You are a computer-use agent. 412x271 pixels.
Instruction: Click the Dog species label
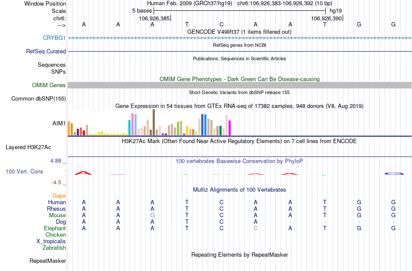click(x=61, y=222)
